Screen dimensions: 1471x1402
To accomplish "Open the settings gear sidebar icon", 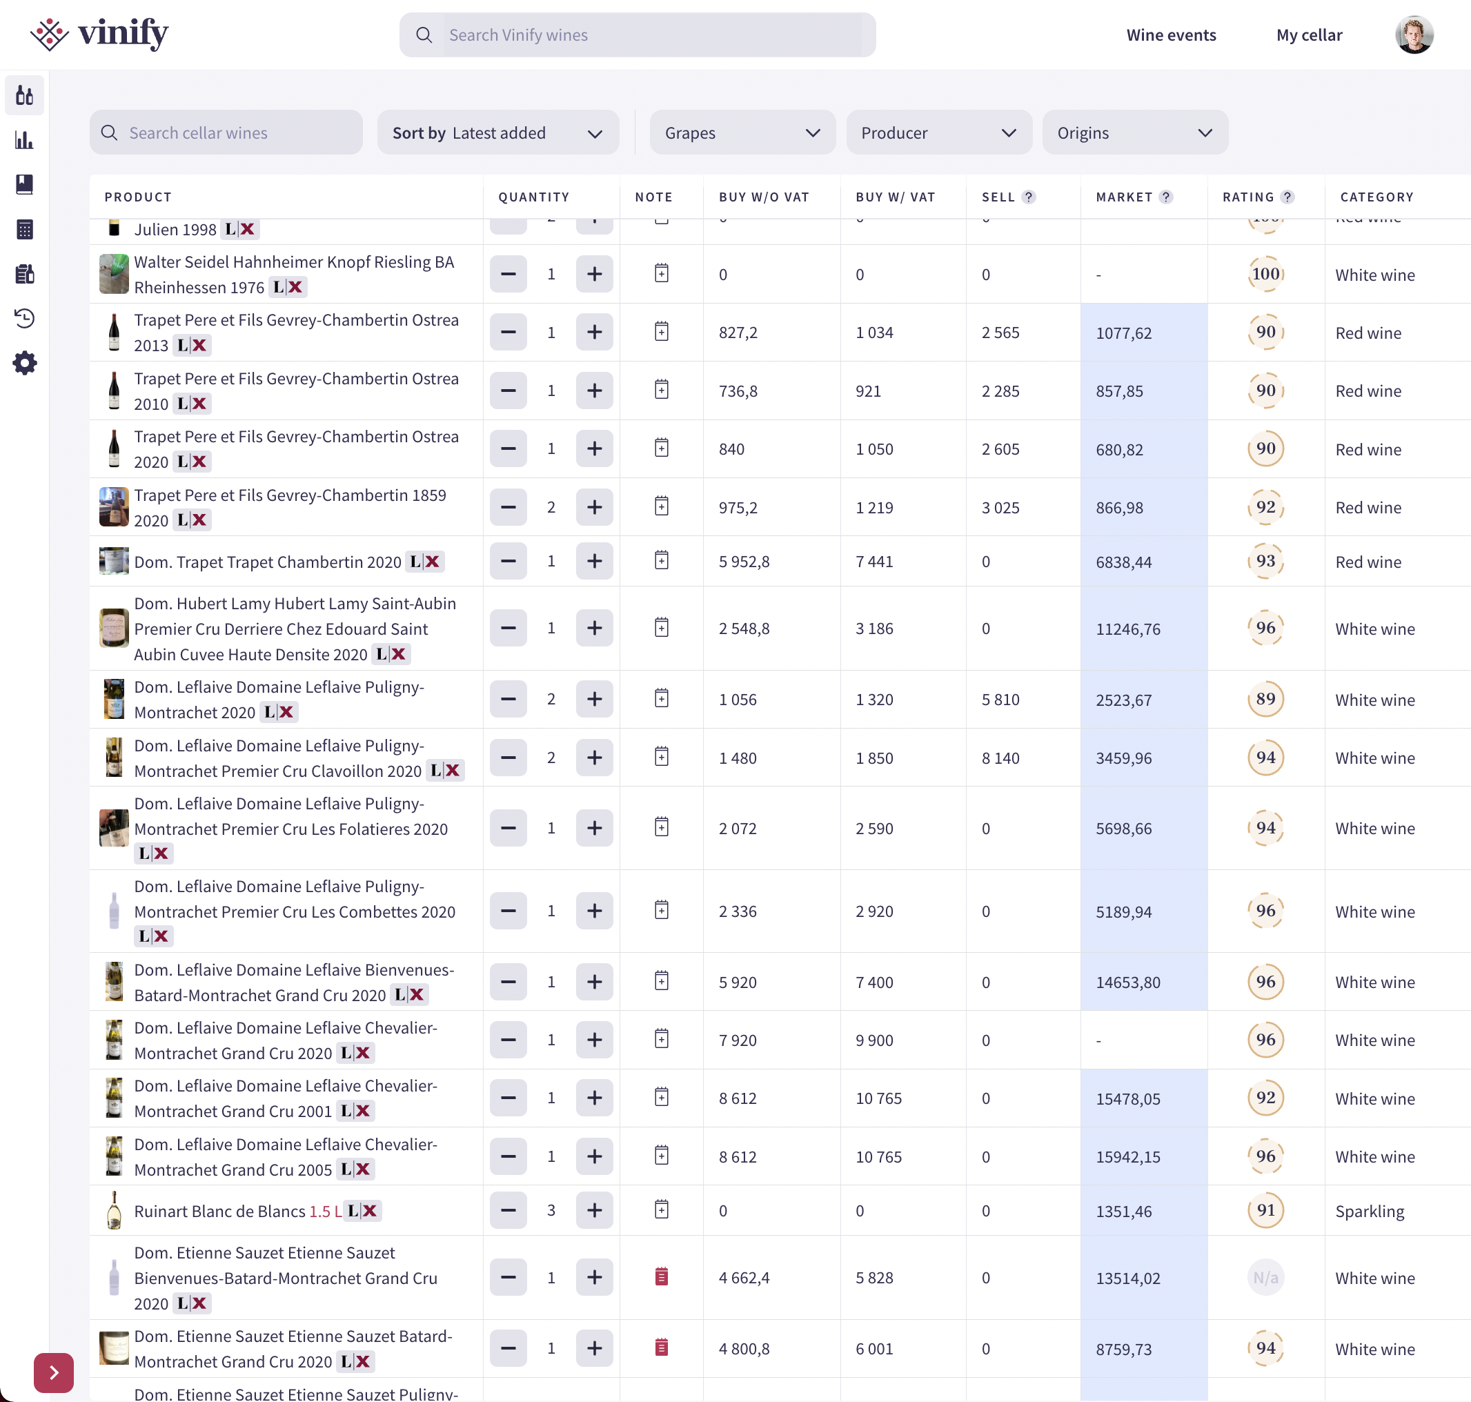I will tap(25, 363).
